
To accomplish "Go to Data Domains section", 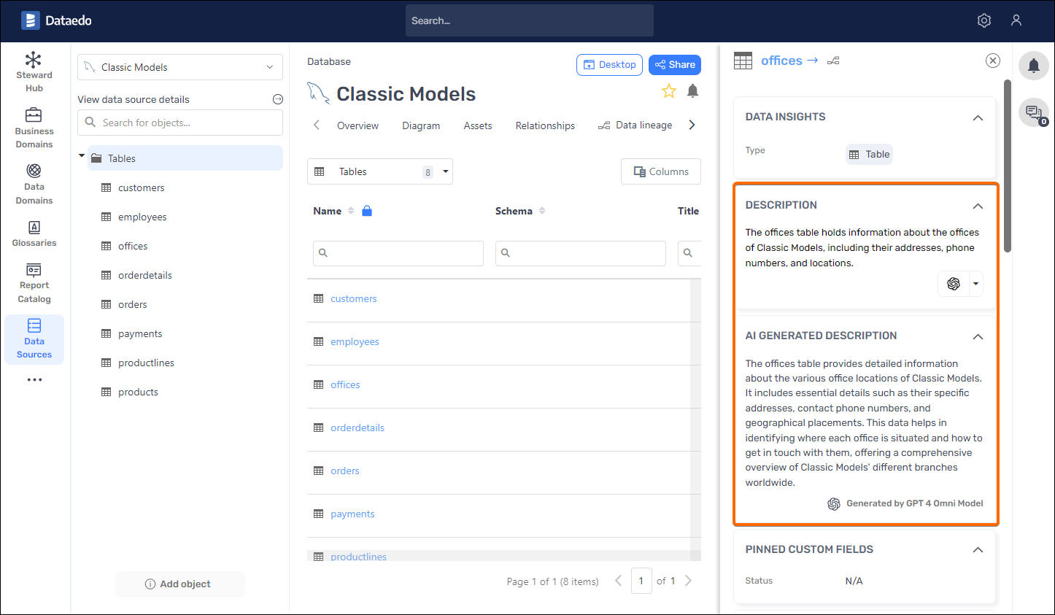I will (34, 184).
